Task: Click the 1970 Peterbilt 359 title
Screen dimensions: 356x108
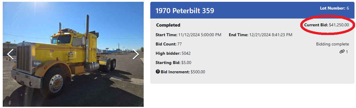Action: click(185, 10)
